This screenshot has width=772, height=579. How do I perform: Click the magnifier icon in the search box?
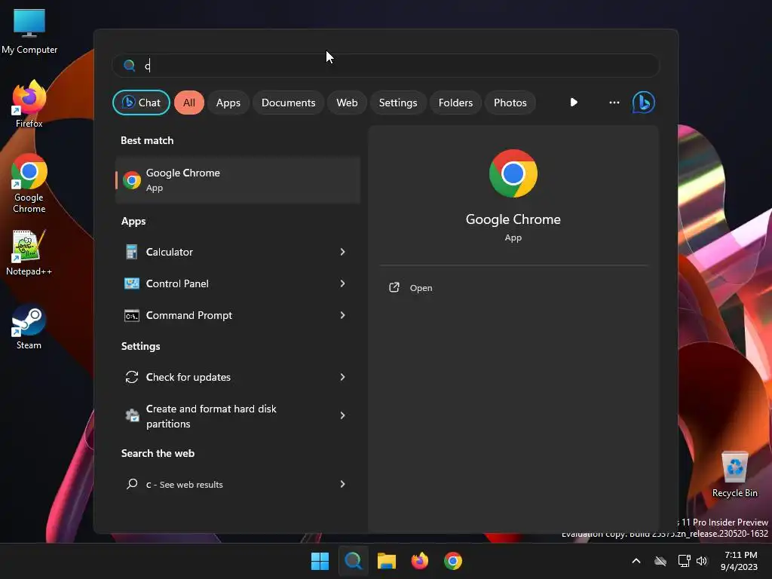[130, 66]
